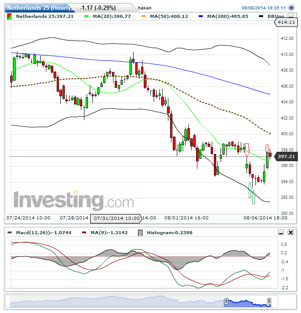Click the 07/24/2014 10:00 axis date

point(29,218)
